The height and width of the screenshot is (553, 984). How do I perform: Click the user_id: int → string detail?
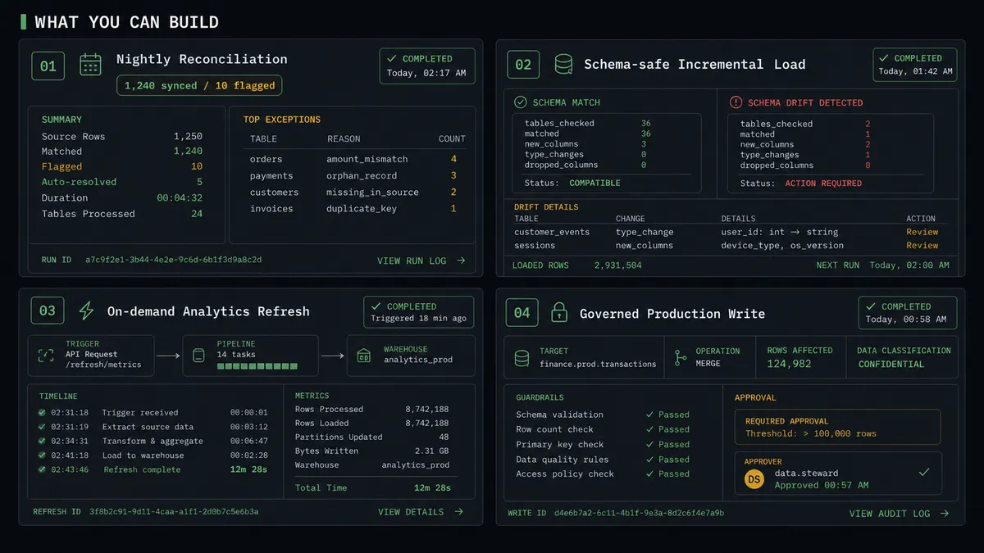click(780, 232)
